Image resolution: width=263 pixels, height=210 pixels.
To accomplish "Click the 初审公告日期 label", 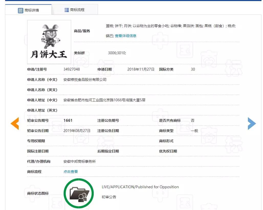I will 38,131.
